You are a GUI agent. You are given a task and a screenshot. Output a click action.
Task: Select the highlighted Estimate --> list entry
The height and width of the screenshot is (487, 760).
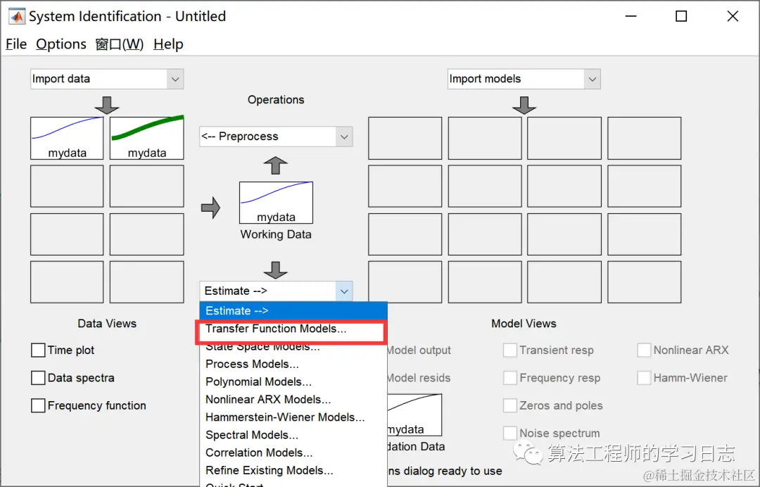click(x=293, y=310)
